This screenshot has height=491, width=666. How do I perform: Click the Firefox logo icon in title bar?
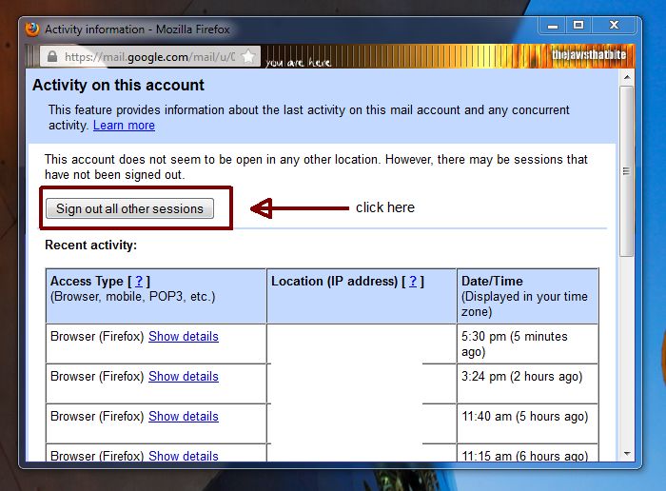32,29
